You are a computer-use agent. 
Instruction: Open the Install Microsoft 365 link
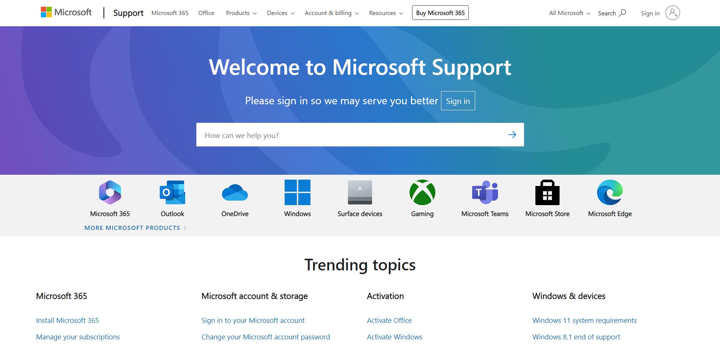tap(67, 321)
